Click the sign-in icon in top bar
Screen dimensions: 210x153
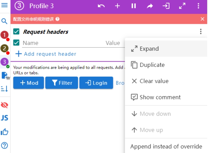coord(166,6)
